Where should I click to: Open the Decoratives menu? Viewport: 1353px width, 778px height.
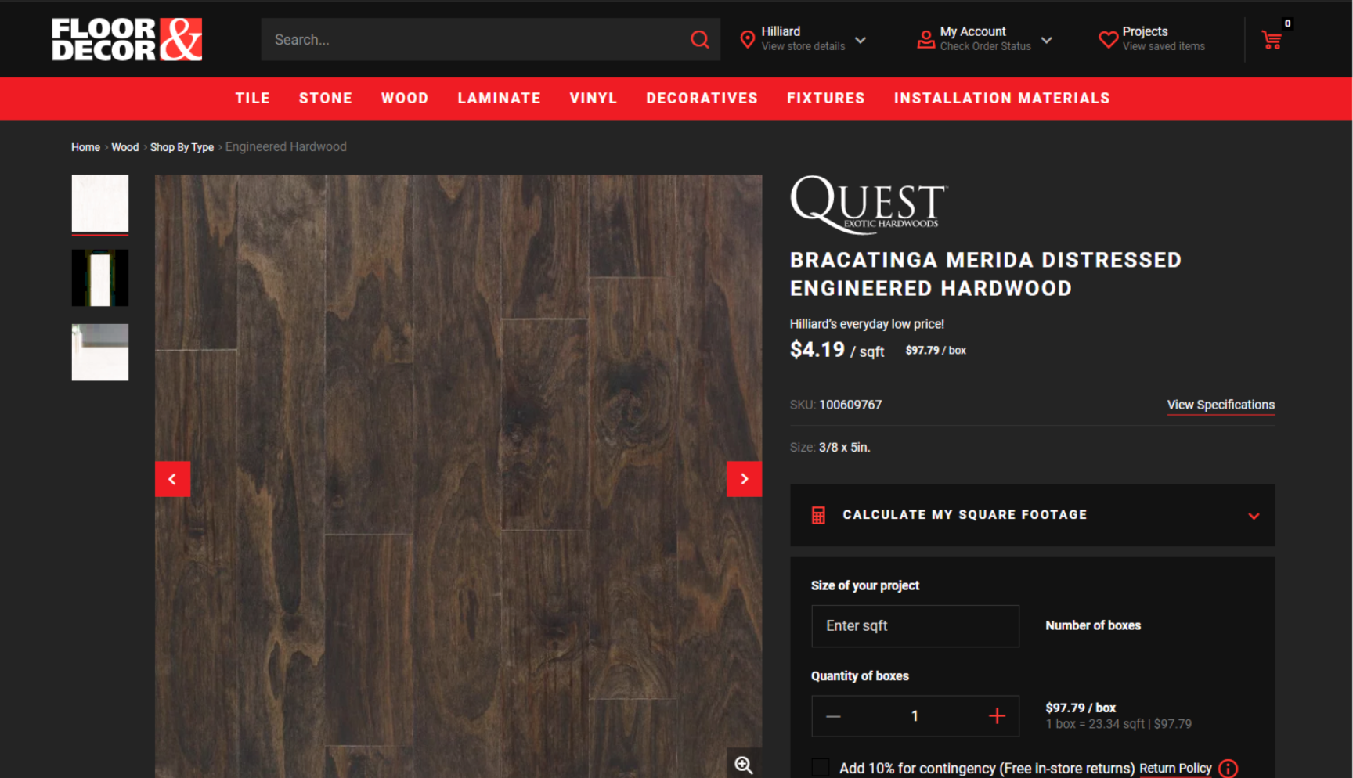coord(702,98)
